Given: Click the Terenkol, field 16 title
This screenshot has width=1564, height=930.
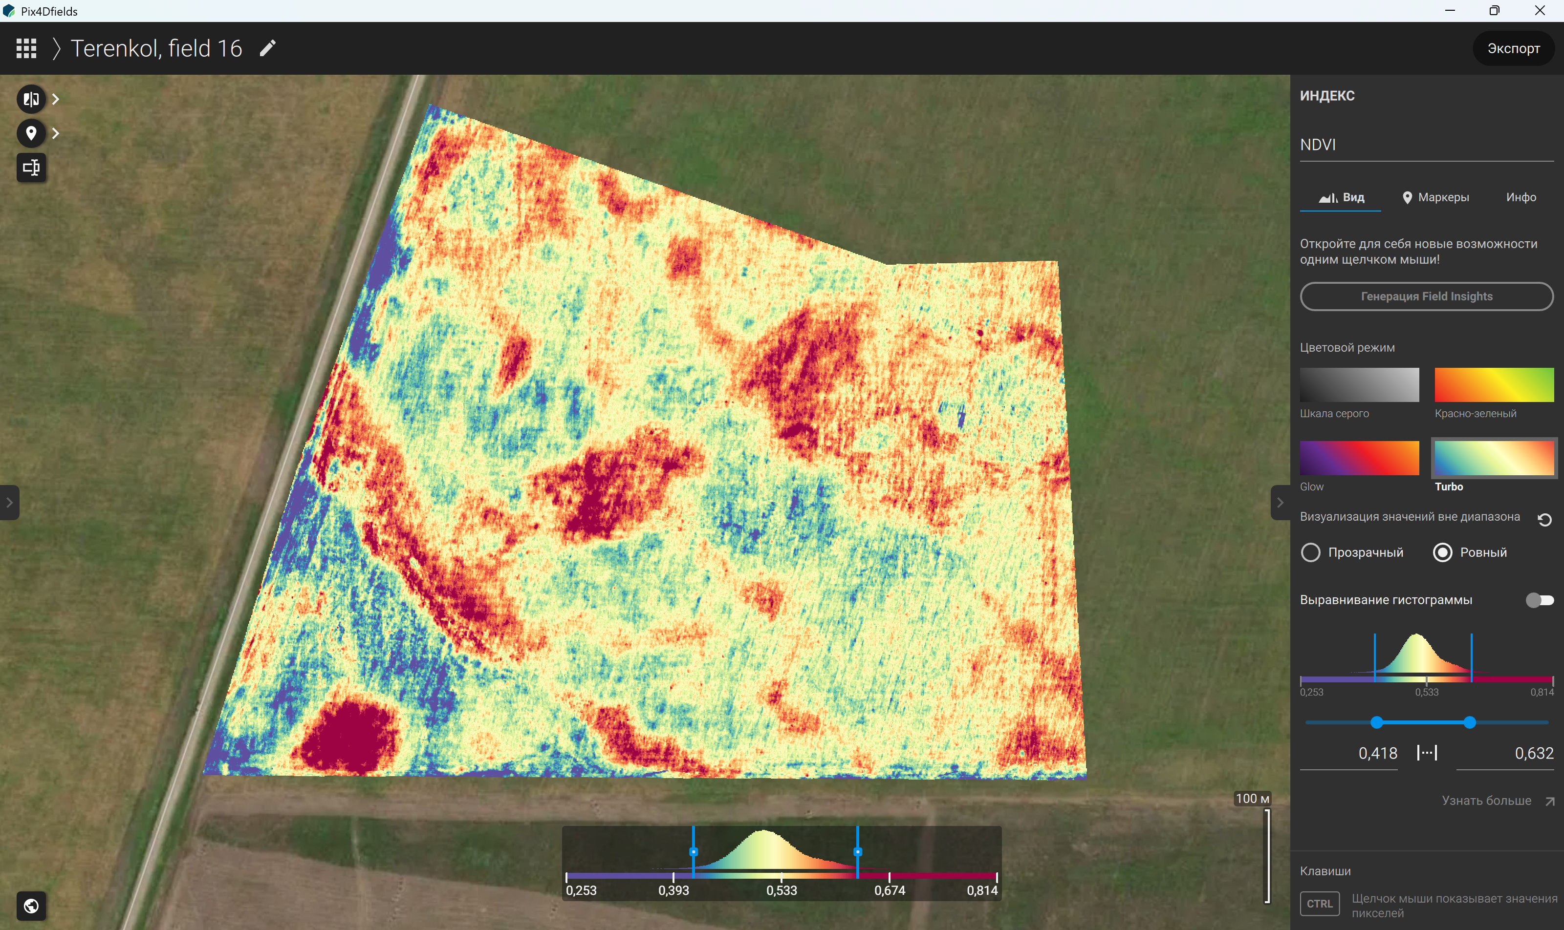Looking at the screenshot, I should pos(156,48).
